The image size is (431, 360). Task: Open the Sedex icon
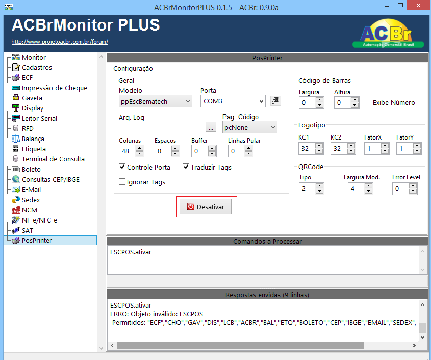tap(16, 200)
